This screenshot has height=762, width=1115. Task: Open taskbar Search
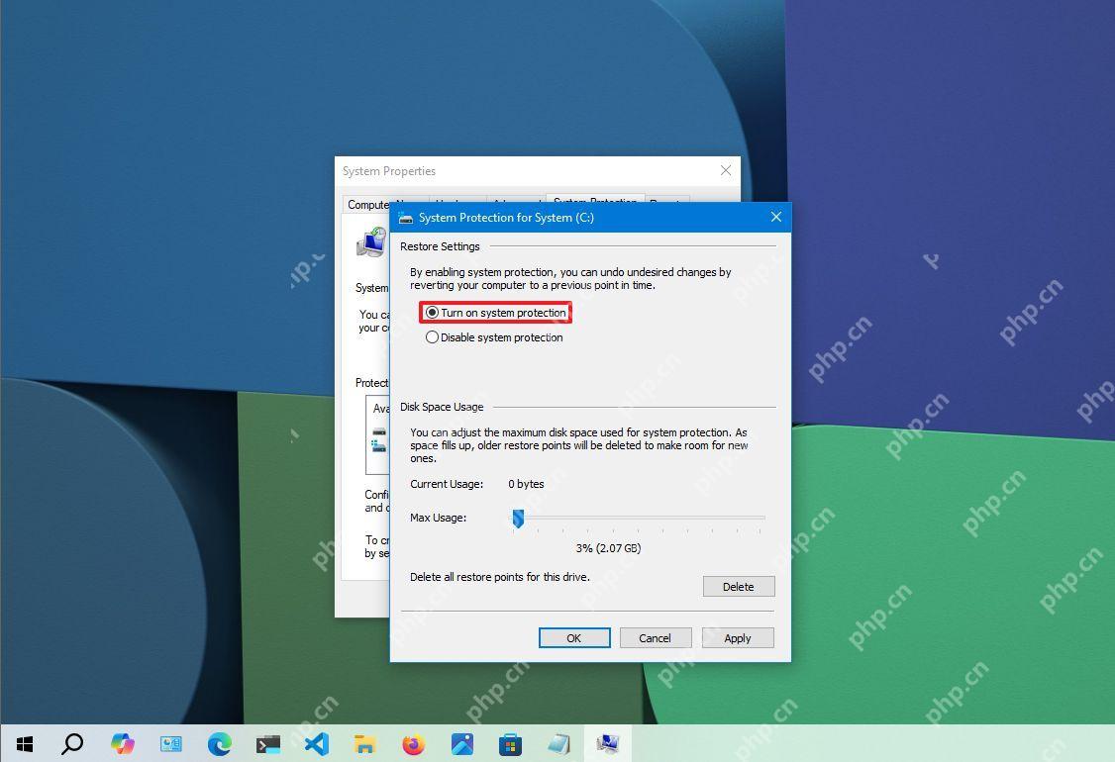click(72, 744)
